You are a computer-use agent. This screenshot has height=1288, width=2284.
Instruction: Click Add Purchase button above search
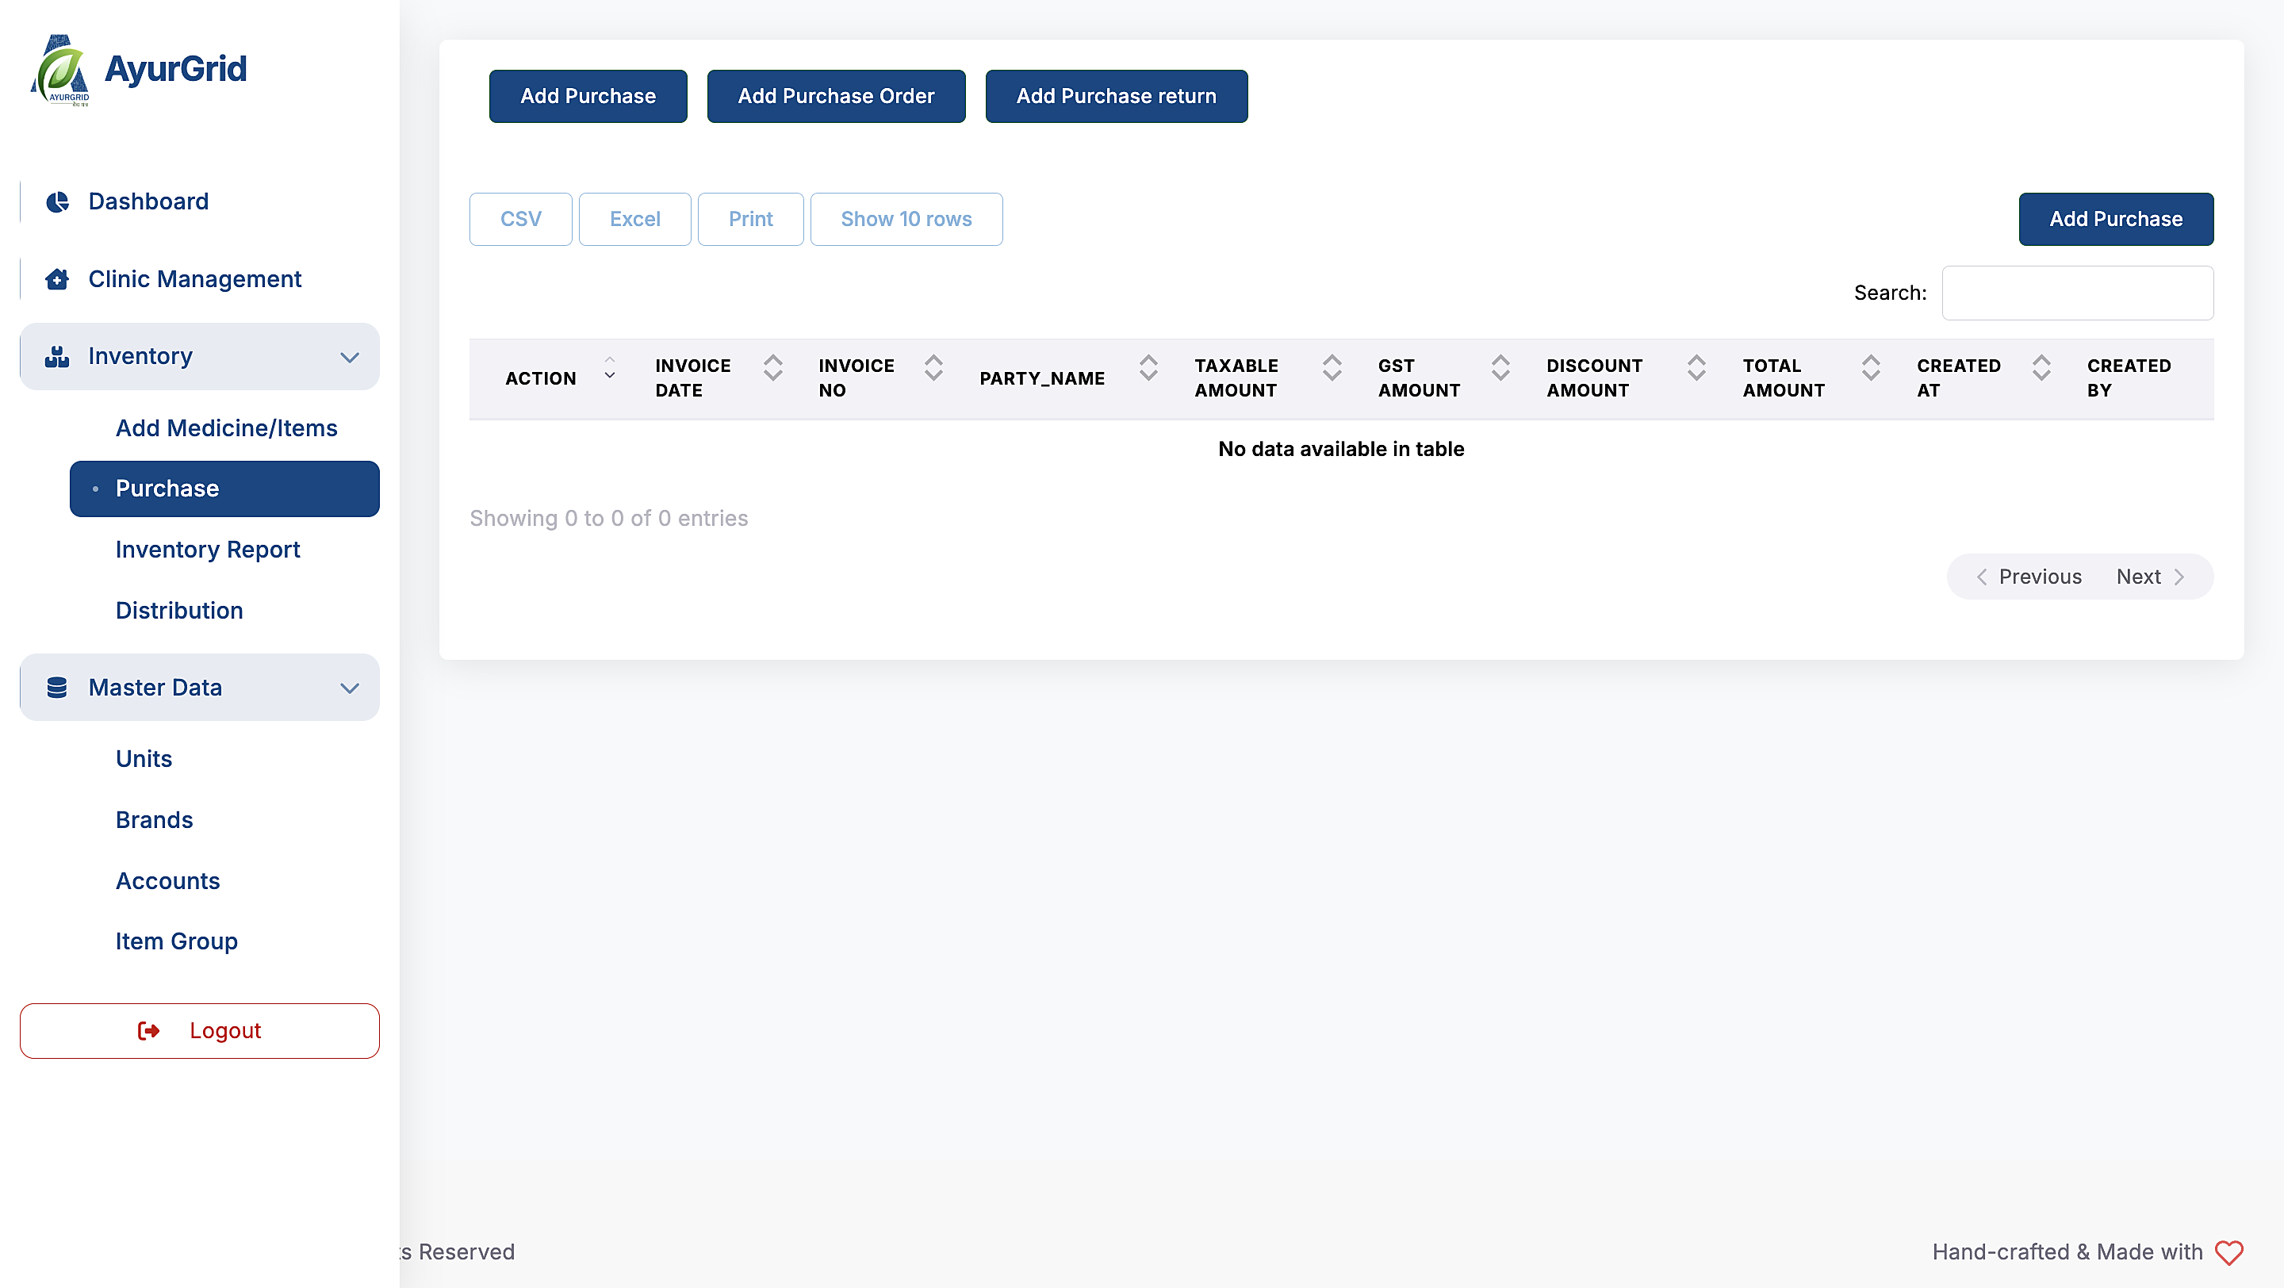[x=2116, y=219]
